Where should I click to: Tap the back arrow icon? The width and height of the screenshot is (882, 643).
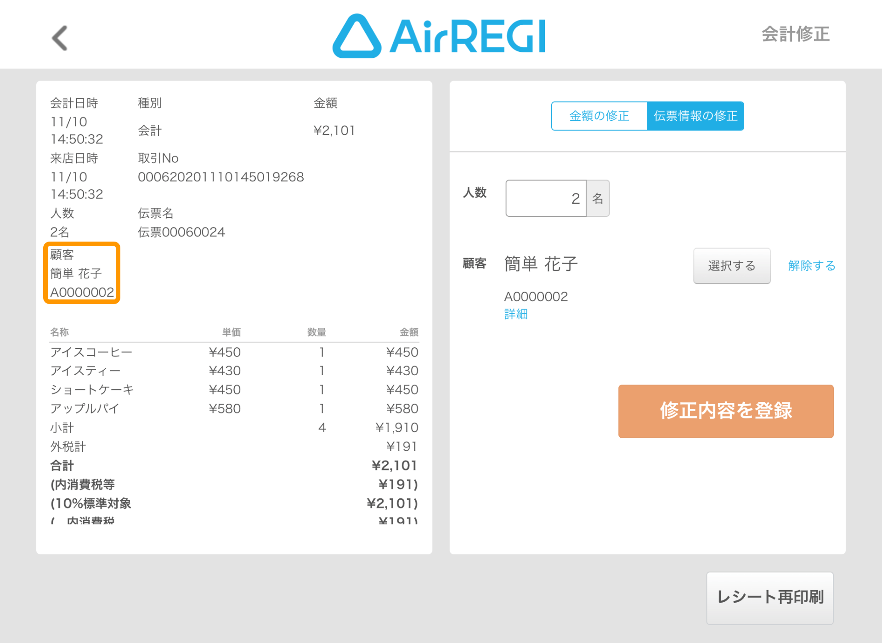[60, 38]
